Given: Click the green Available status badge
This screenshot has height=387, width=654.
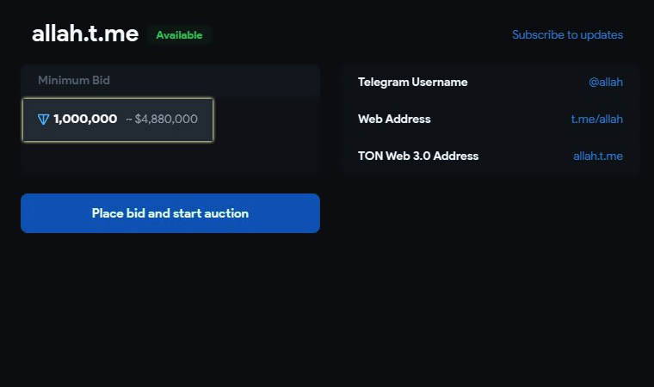Looking at the screenshot, I should point(179,35).
